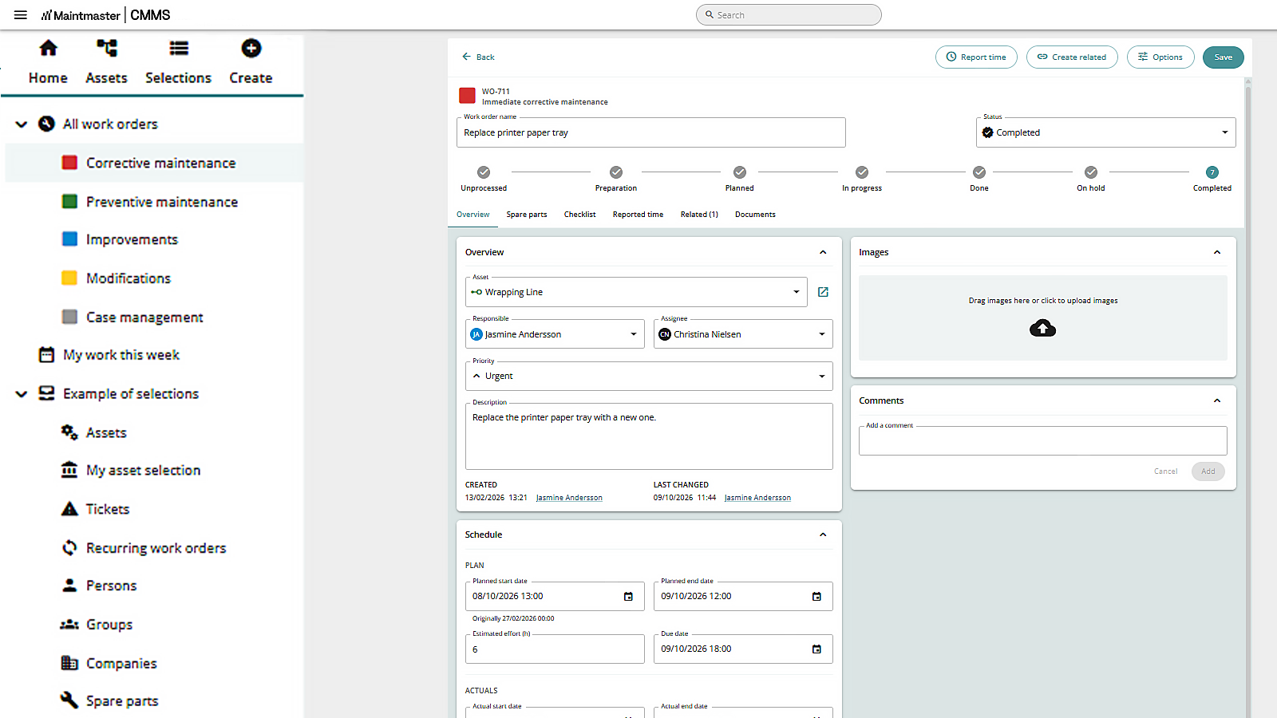
Task: Click the Save button
Action: pyautogui.click(x=1224, y=57)
